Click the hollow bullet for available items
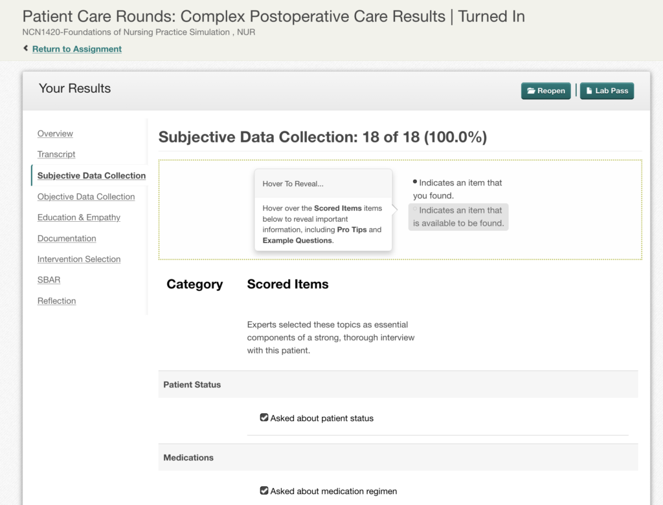 click(415, 209)
